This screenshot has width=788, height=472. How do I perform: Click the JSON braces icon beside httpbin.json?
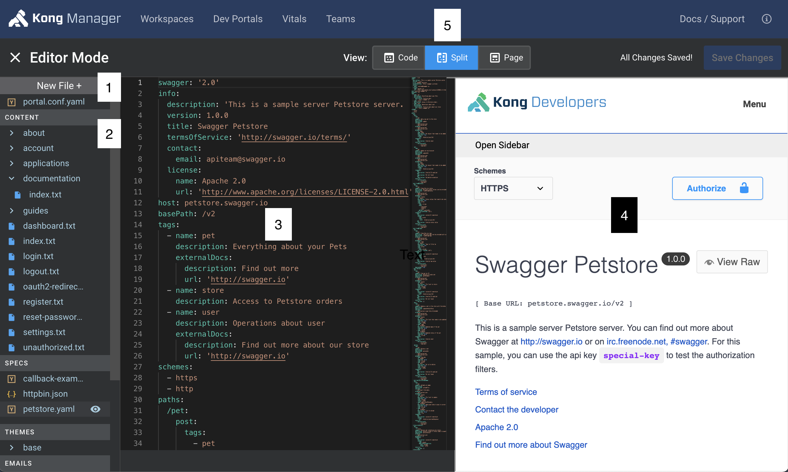pos(12,394)
